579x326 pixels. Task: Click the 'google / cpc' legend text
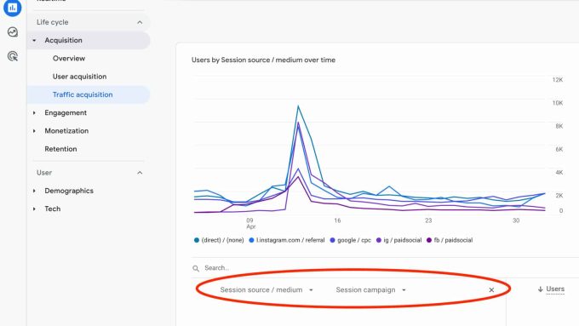point(353,240)
